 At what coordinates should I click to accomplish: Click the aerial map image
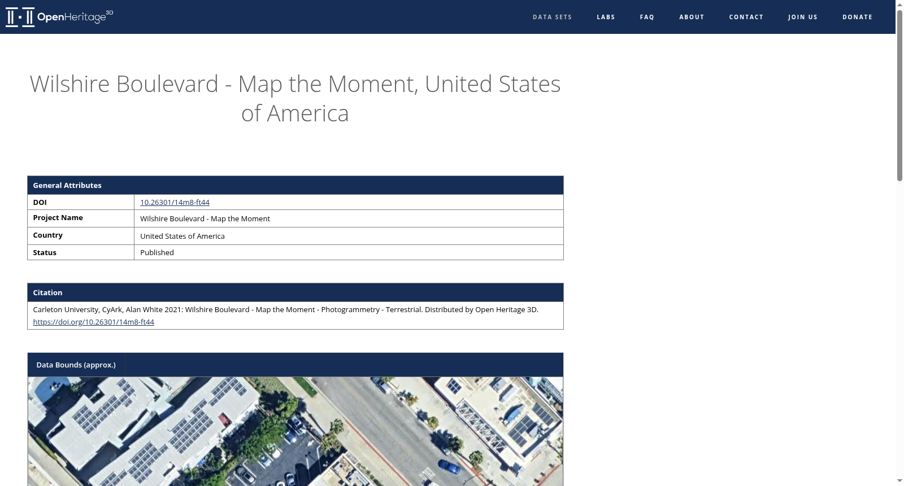295,431
